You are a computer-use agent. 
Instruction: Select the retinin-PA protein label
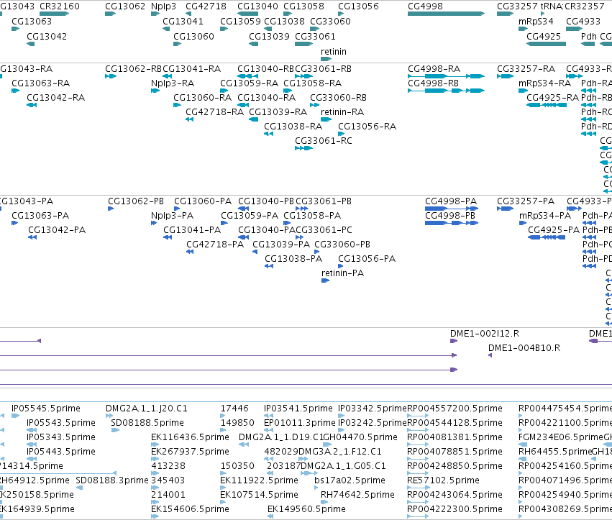click(x=343, y=273)
